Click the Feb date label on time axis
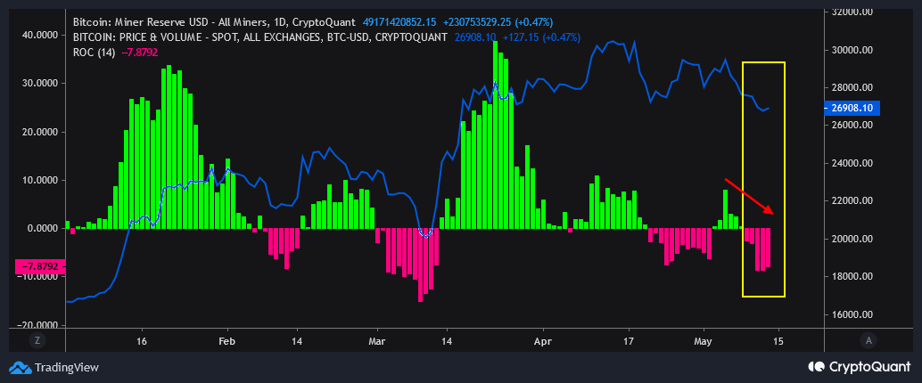Image resolution: width=922 pixels, height=383 pixels. [226, 341]
